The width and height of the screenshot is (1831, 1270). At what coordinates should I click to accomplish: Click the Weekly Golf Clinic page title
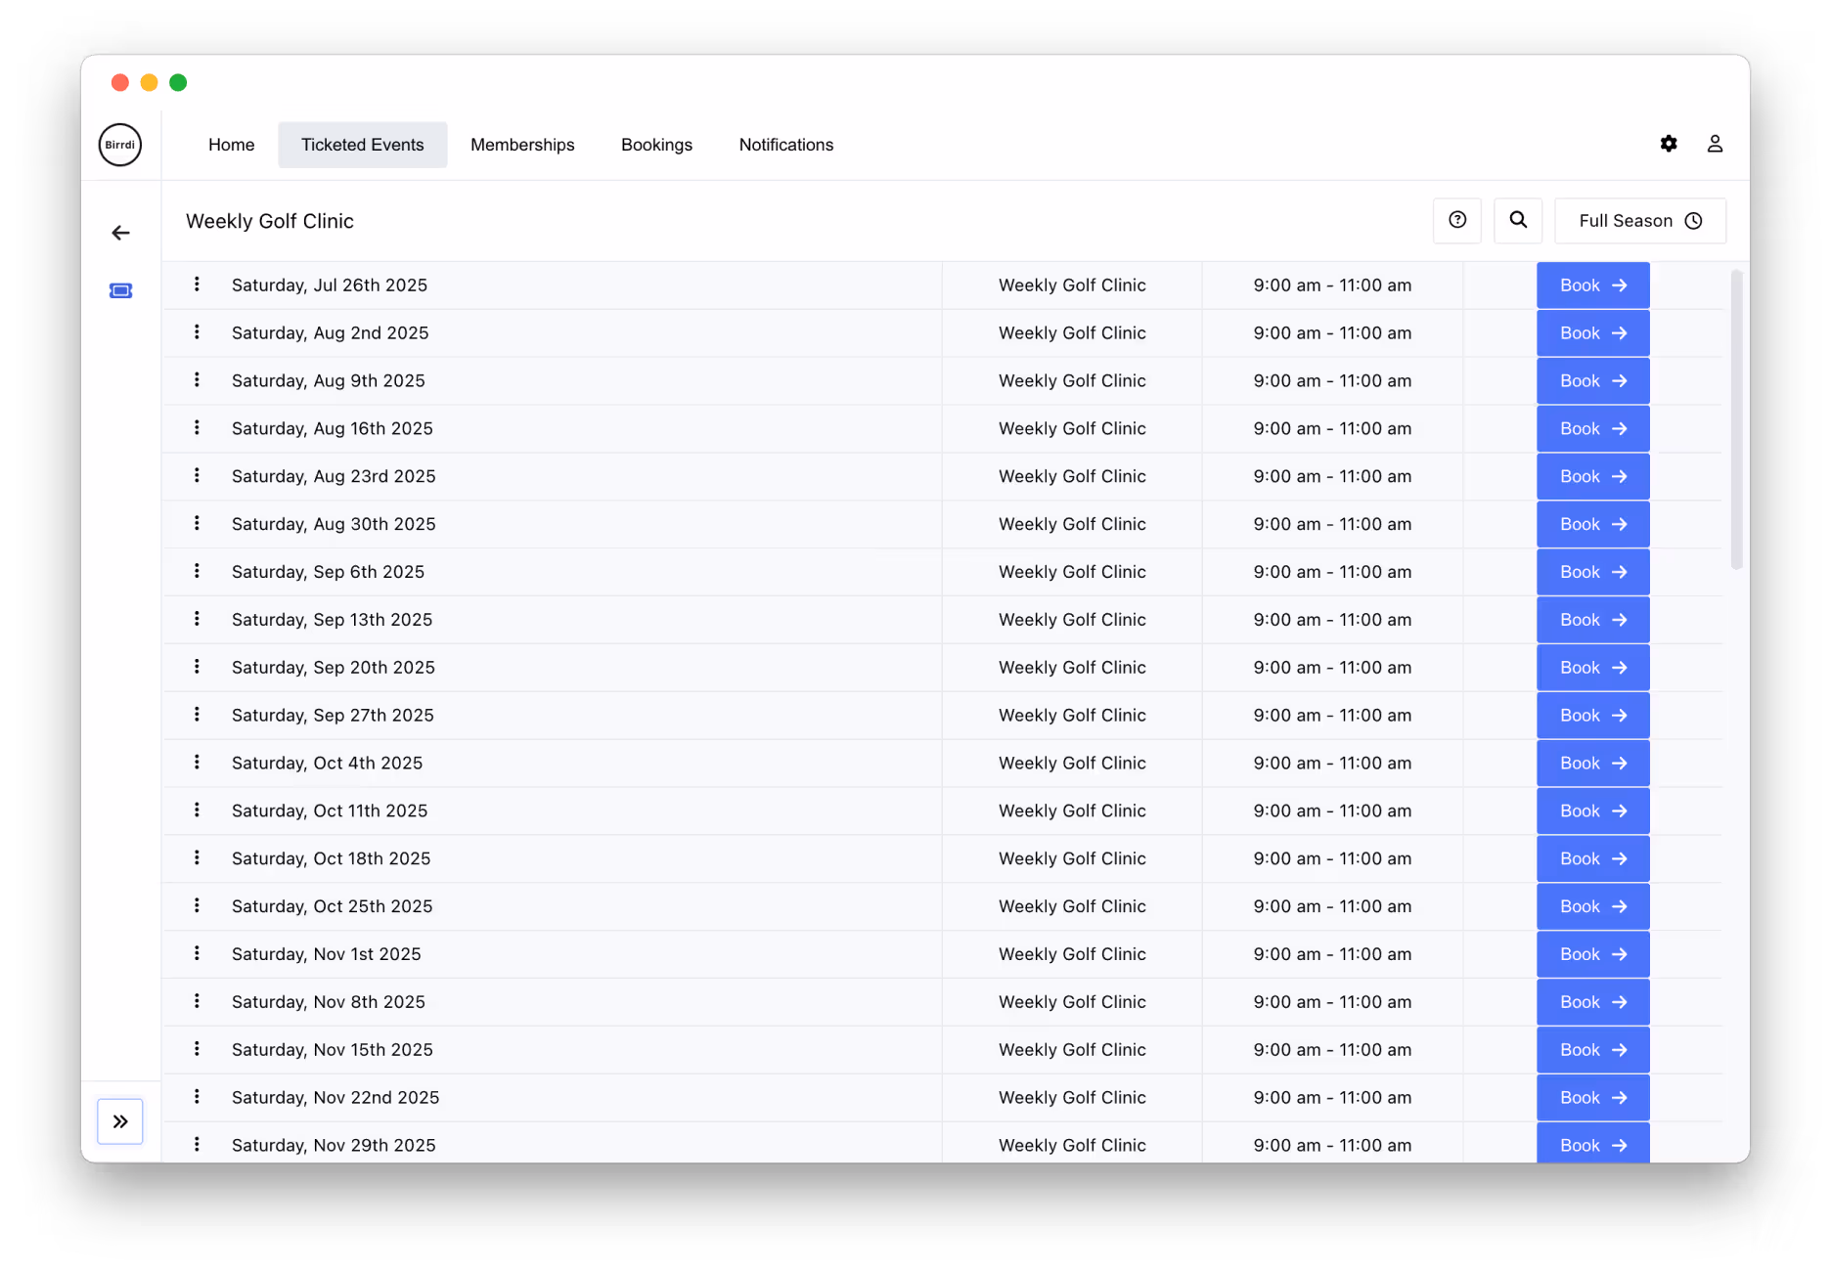tap(270, 221)
